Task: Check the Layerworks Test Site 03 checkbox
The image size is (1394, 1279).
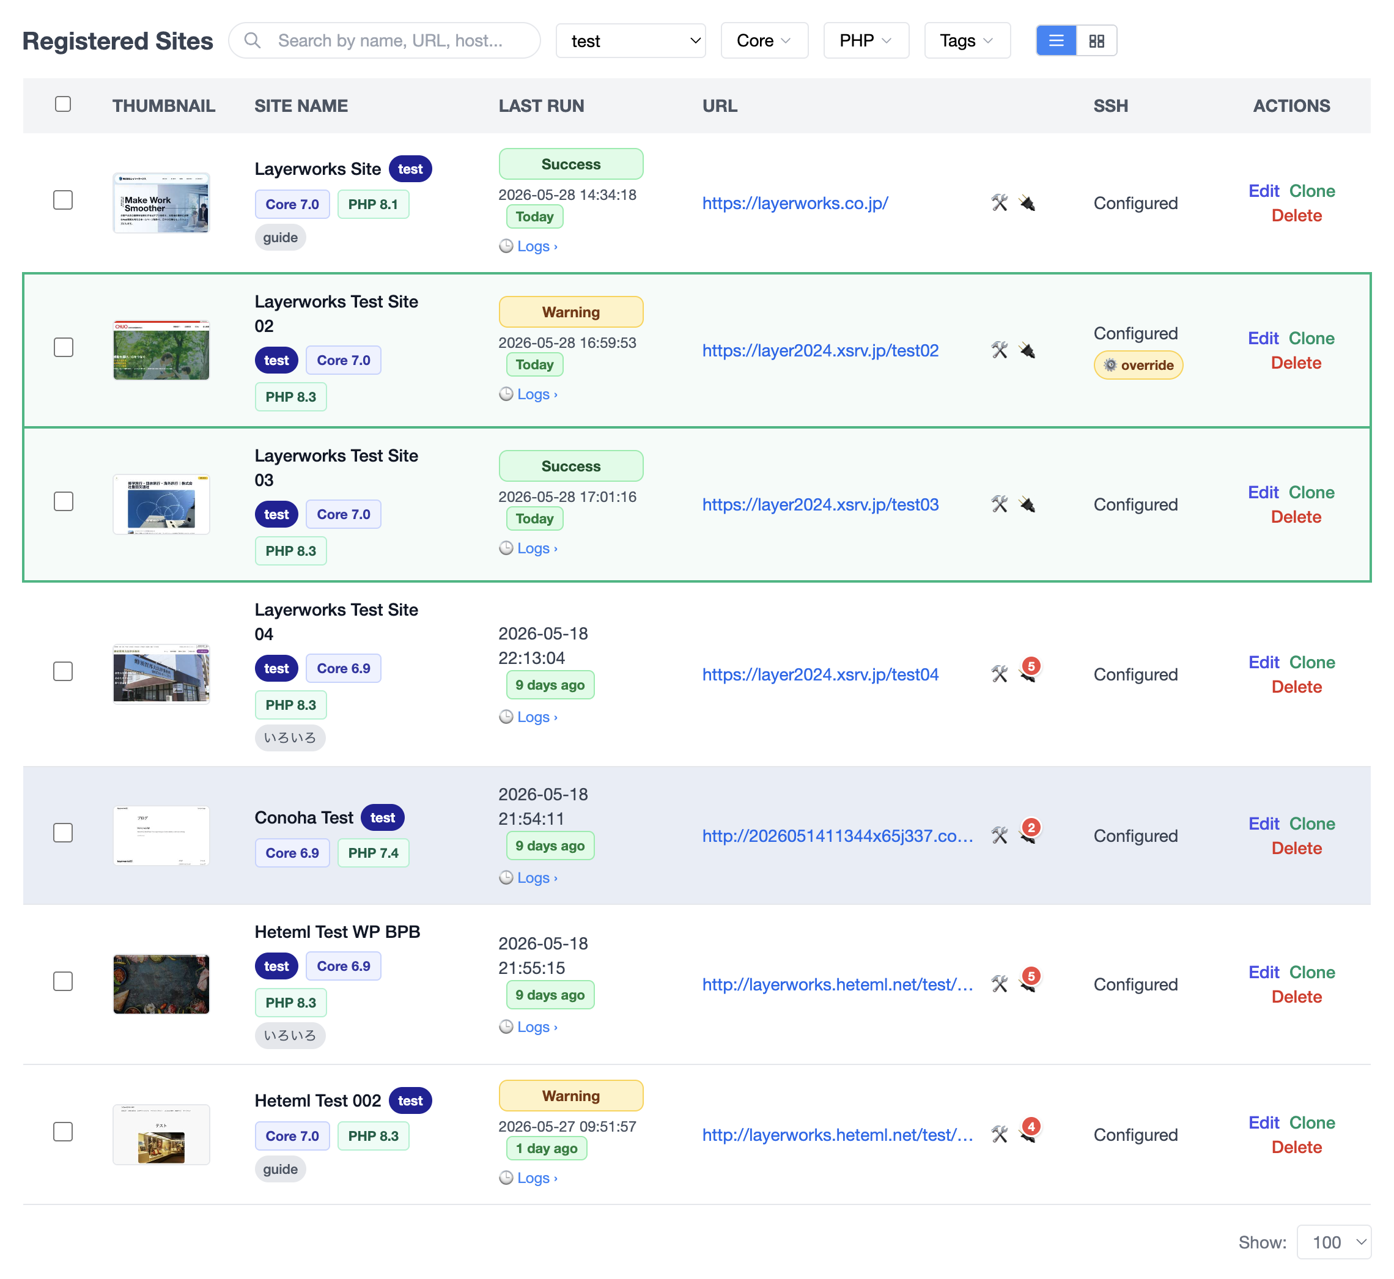Action: tap(63, 502)
